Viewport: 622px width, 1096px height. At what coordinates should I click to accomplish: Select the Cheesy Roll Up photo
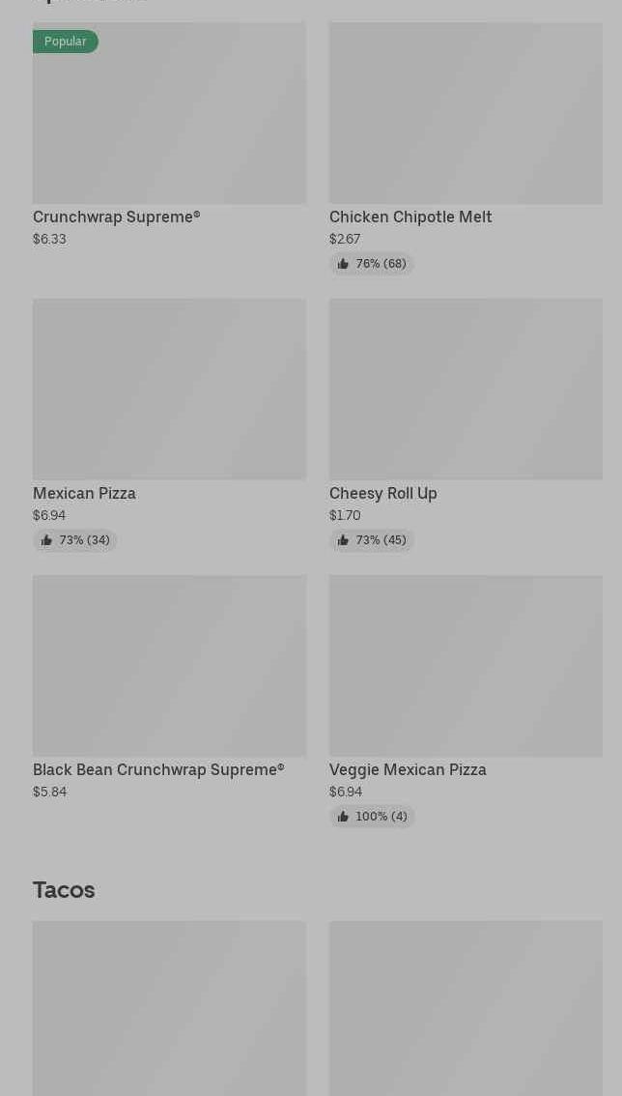(x=466, y=389)
